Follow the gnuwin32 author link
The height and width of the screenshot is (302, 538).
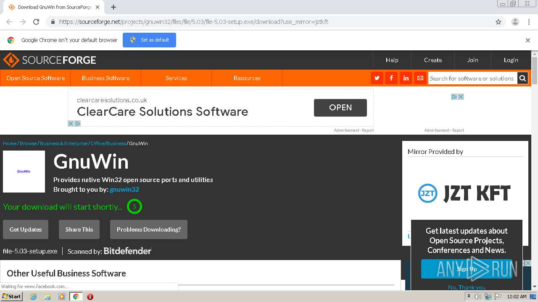pyautogui.click(x=124, y=190)
